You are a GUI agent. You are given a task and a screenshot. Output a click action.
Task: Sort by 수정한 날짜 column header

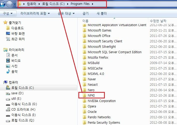click(158, 21)
